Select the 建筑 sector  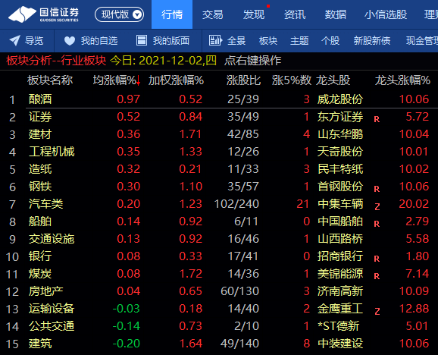[x=40, y=344]
